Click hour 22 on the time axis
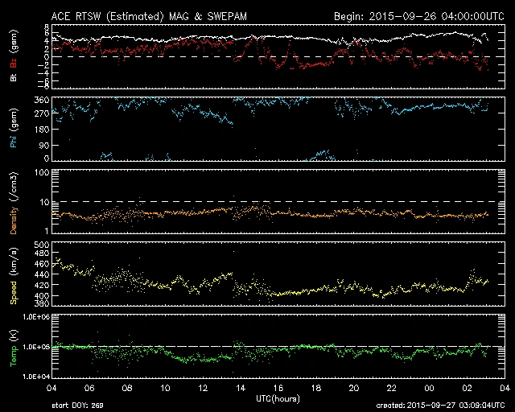Image resolution: width=515 pixels, height=412 pixels. click(x=391, y=388)
